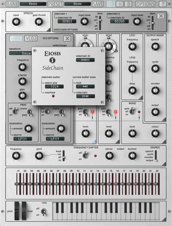Toggle the PWM mono/poly switch
This screenshot has width=172, height=226.
[x=30, y=112]
